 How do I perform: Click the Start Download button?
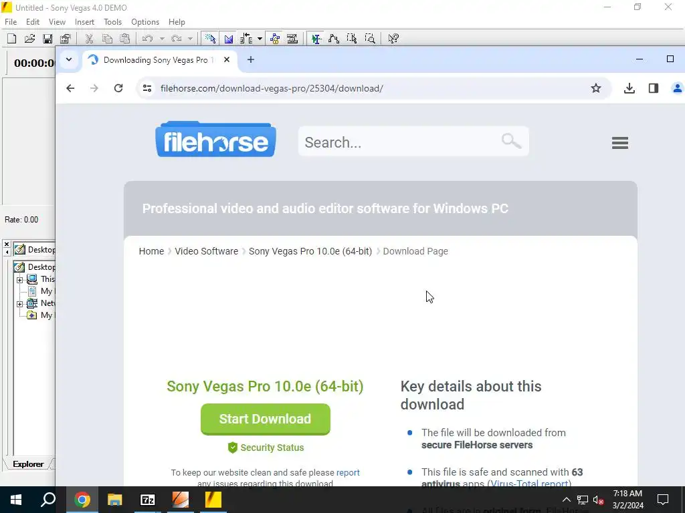(x=265, y=419)
